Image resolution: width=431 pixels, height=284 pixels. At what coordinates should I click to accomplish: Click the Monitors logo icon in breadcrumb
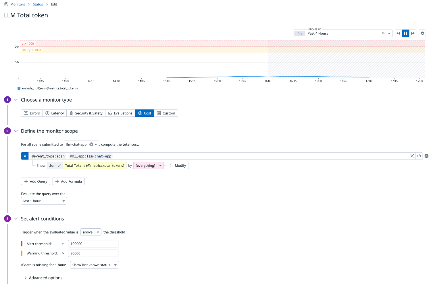point(6,4)
